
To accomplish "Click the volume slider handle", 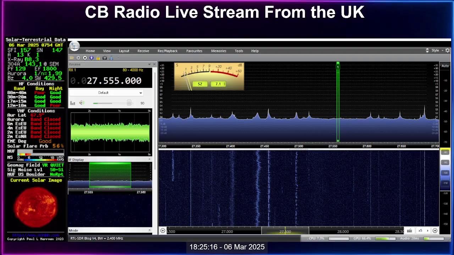I will coord(129,103).
